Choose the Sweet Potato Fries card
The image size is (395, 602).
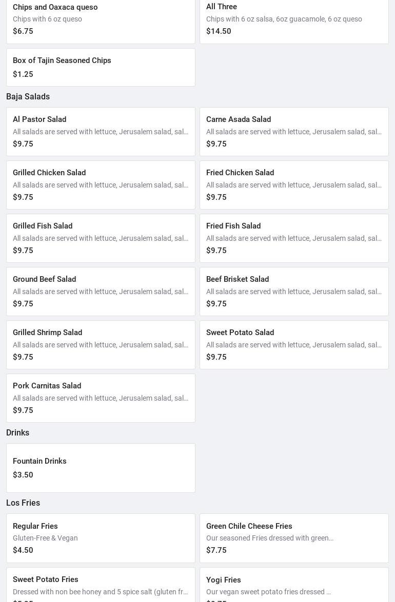[x=101, y=587]
